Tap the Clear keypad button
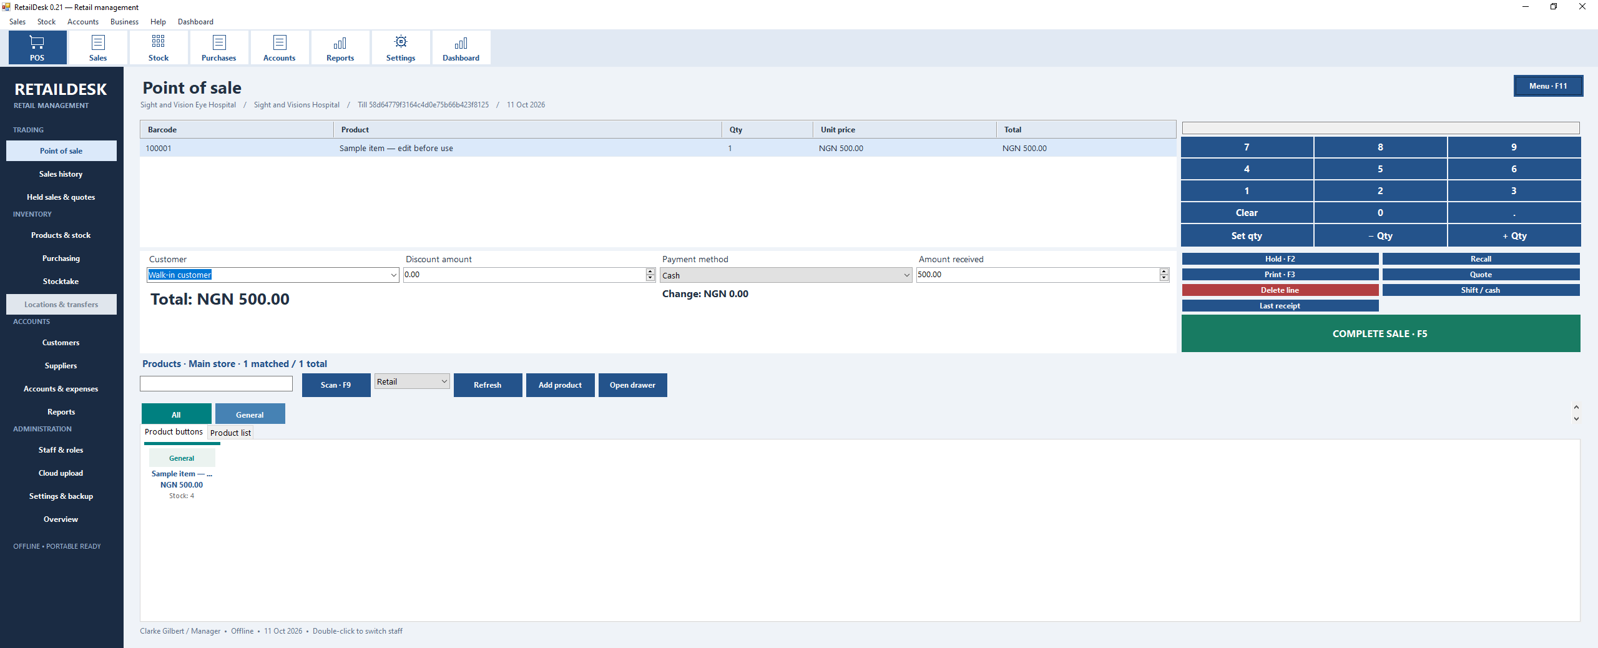The height and width of the screenshot is (648, 1598). 1247,213
